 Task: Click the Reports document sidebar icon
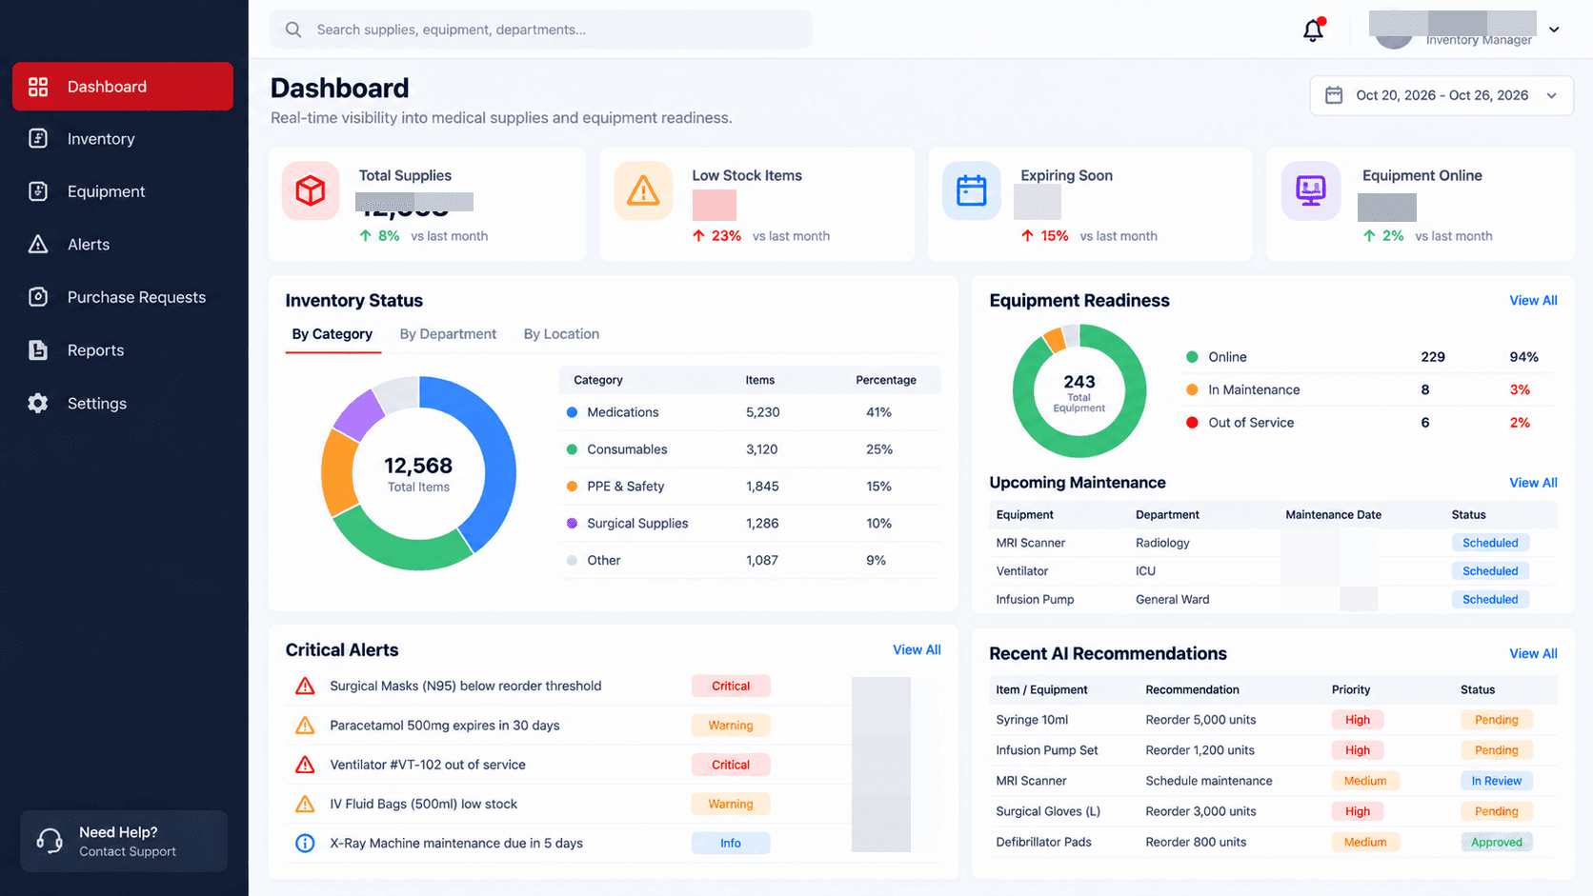pyautogui.click(x=38, y=350)
